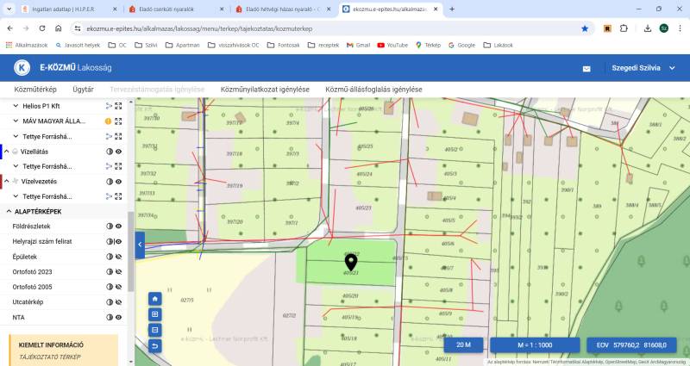Viewport: 690px width, 366px height.
Task: Click the black location pin on parcel 405/21
Action: 351,263
